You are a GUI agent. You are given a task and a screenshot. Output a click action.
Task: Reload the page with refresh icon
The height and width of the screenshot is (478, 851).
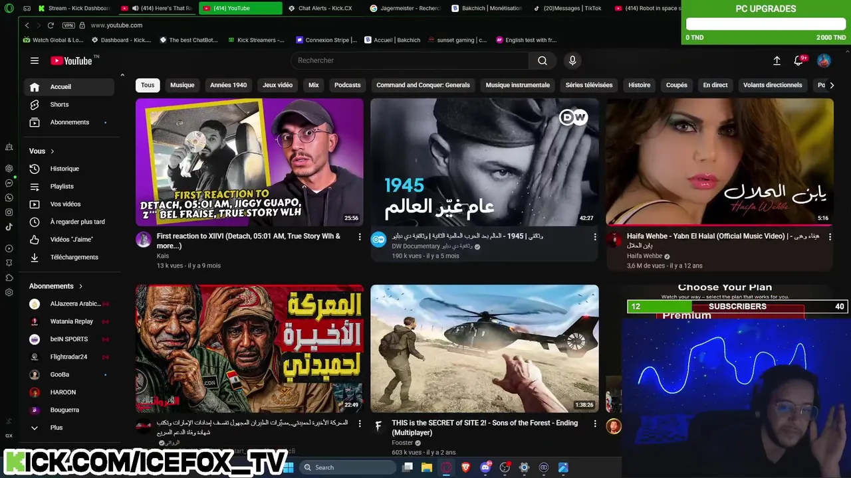[x=51, y=25]
